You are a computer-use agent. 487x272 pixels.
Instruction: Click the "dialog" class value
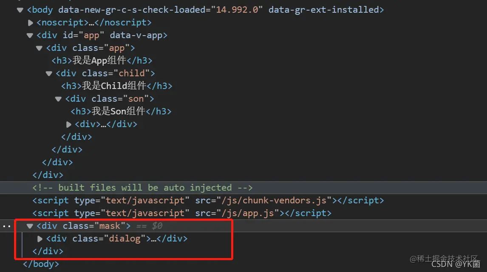pos(125,239)
